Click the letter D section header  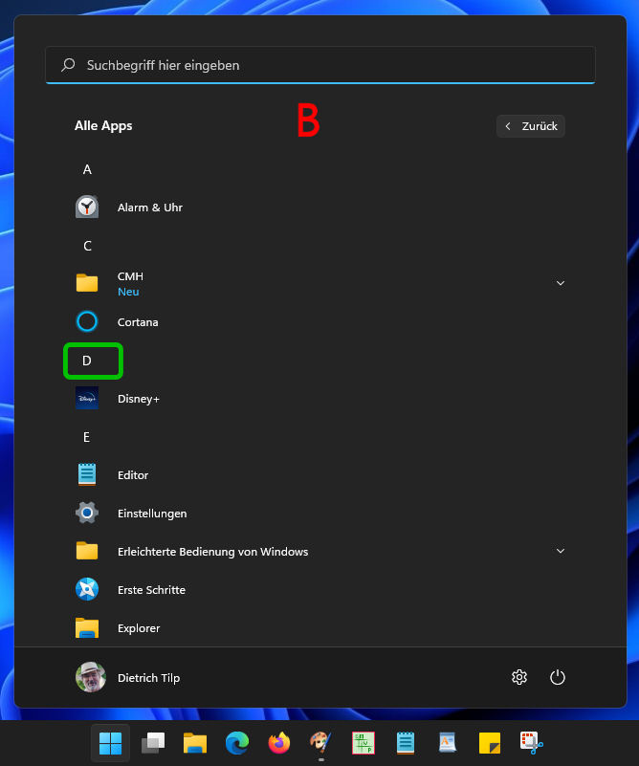[87, 361]
